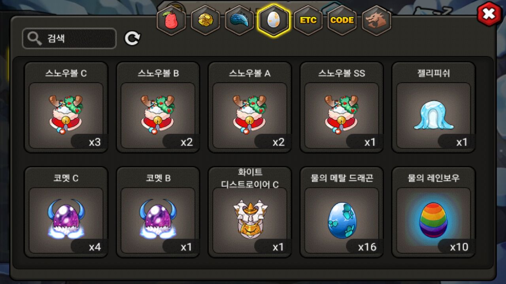Select the 코멧 B purple egg

pos(158,212)
